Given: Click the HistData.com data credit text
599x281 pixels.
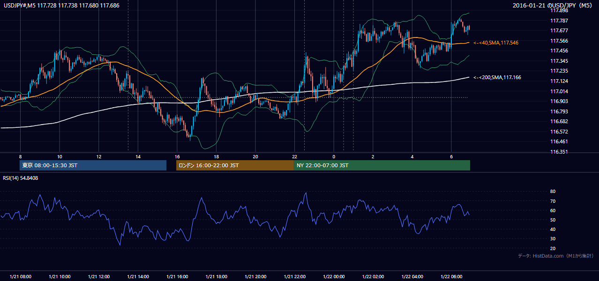Looking at the screenshot, I should coord(556,256).
